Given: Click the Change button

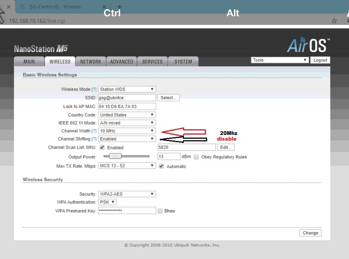Looking at the screenshot, I should click(310, 233).
